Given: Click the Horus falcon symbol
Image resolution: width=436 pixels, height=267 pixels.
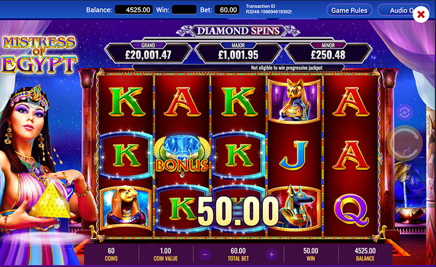Looking at the screenshot, I should click(x=126, y=208).
